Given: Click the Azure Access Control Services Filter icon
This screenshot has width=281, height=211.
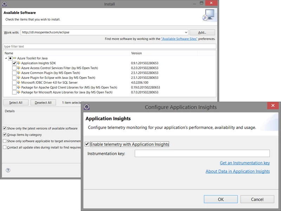Looking at the screenshot, I should pos(19,68).
